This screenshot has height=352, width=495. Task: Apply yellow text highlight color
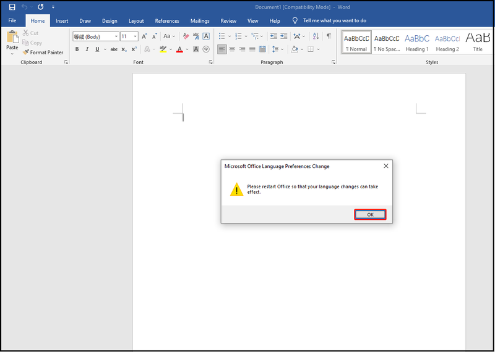click(x=163, y=49)
